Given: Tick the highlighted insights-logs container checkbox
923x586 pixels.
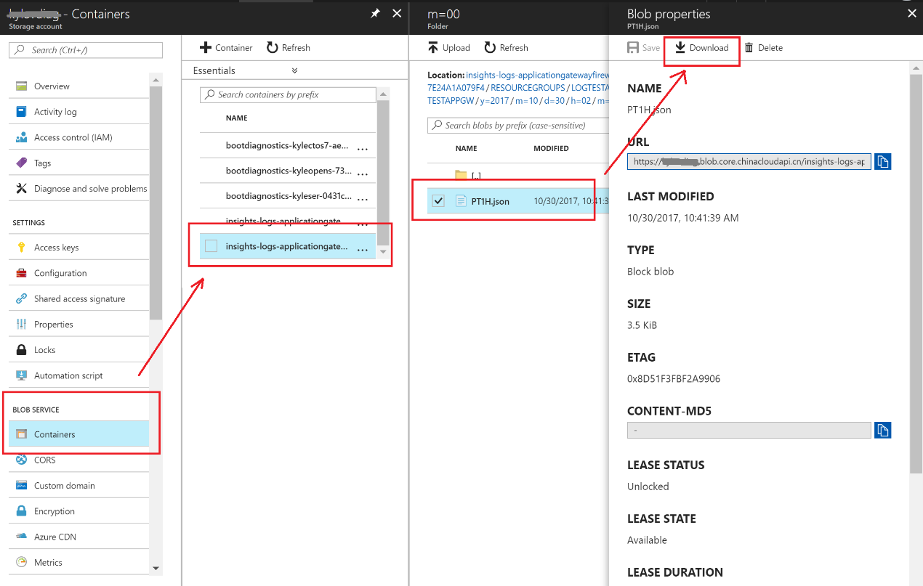Looking at the screenshot, I should 211,247.
